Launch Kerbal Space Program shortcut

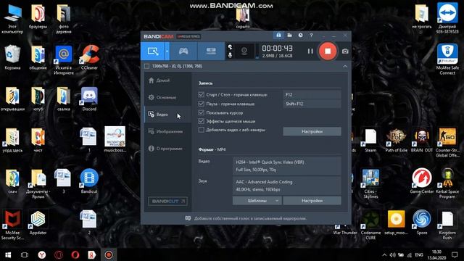(447, 183)
